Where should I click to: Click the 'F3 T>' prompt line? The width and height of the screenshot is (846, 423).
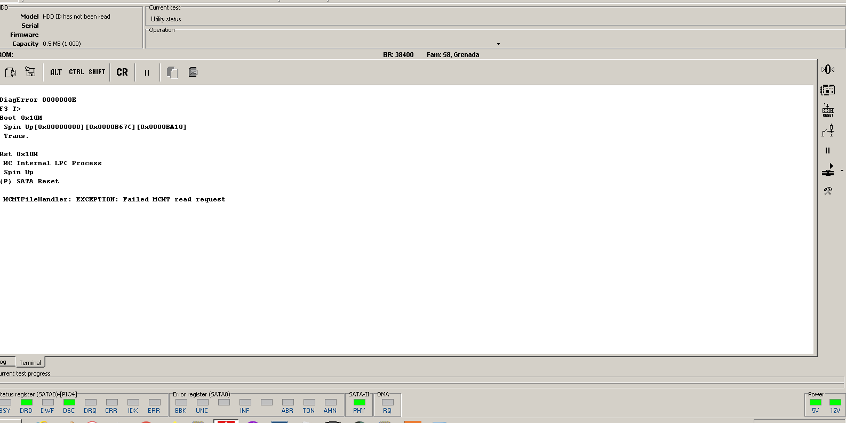click(10, 109)
